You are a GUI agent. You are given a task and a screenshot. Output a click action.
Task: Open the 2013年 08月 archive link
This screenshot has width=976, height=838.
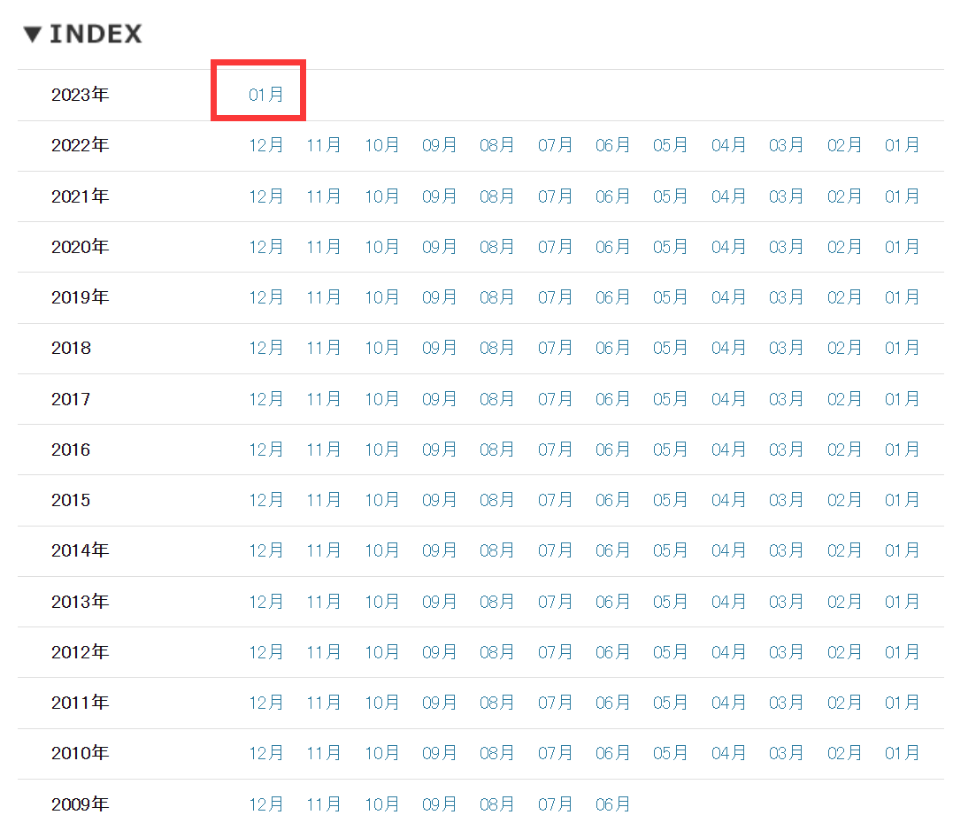[x=496, y=602]
